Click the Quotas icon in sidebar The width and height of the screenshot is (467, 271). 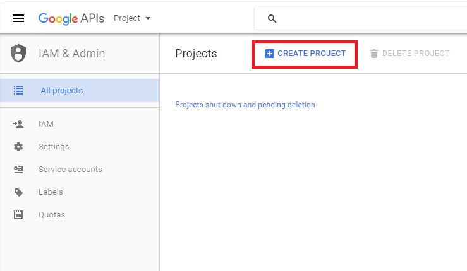[18, 215]
